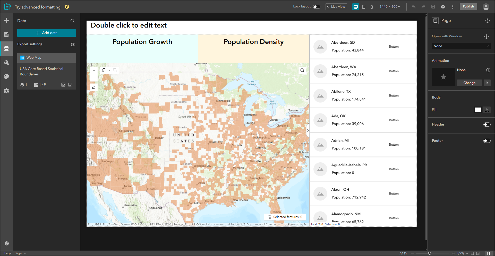Redo the last action
The height and width of the screenshot is (256, 495).
[423, 7]
